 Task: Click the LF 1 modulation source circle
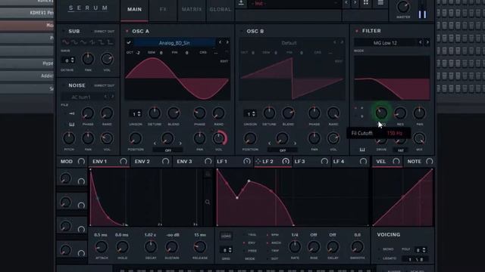[x=246, y=161]
